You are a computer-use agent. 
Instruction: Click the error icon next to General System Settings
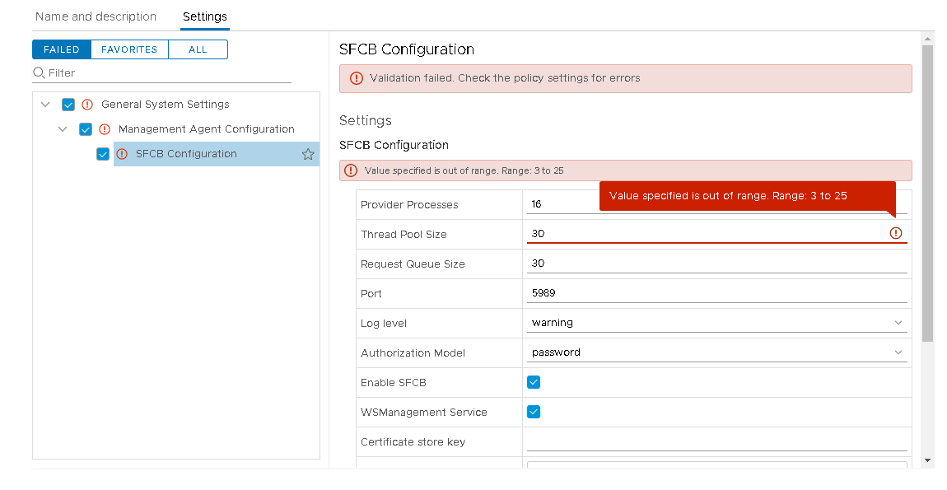[87, 104]
